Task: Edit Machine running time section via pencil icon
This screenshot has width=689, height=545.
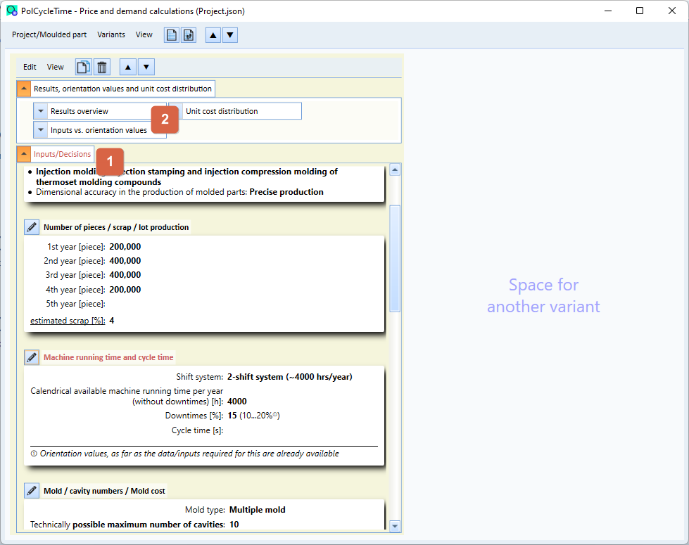Action: (x=32, y=357)
